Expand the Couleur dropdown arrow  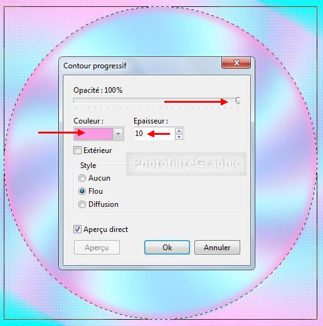(x=118, y=134)
